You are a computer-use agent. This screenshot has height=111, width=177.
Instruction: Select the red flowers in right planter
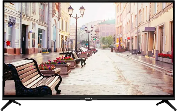[x=165, y=56]
